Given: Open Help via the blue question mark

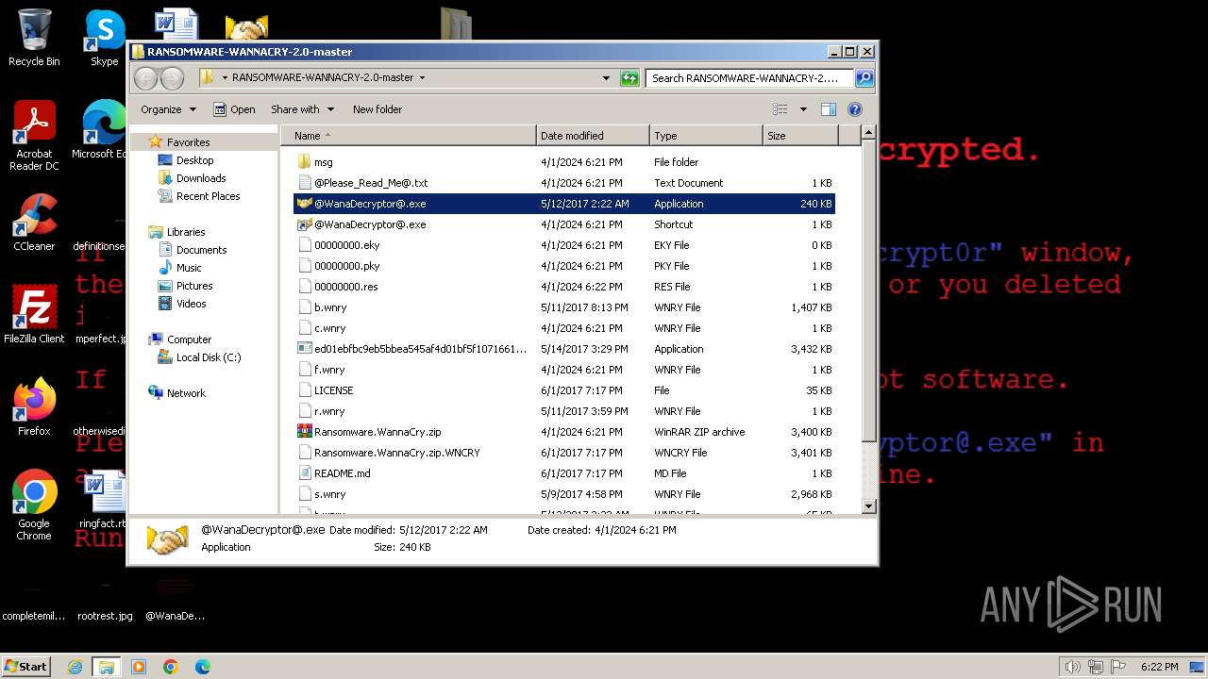Looking at the screenshot, I should tap(855, 109).
